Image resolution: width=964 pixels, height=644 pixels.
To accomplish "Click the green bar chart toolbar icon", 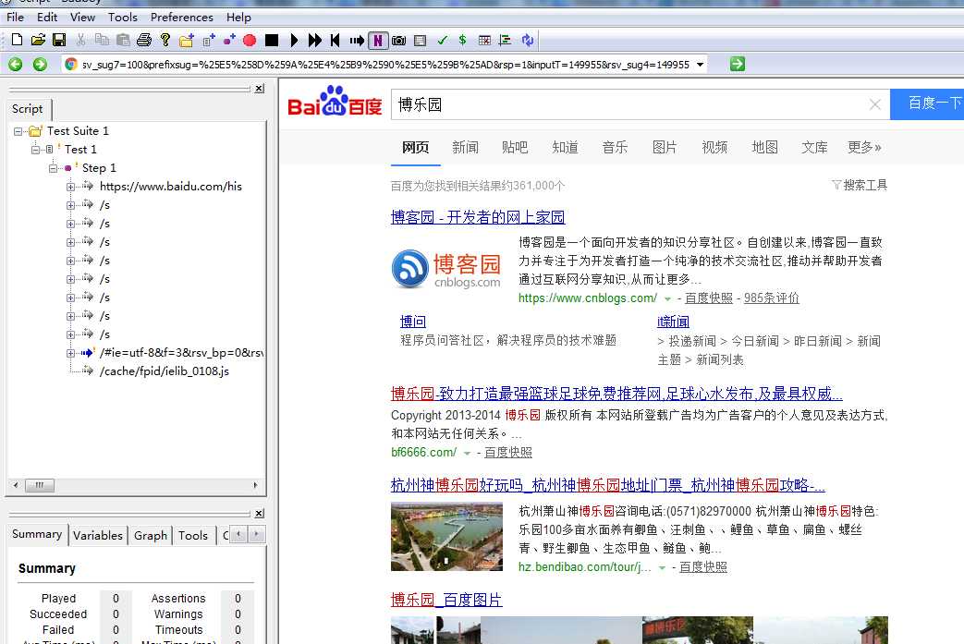I will [x=506, y=40].
